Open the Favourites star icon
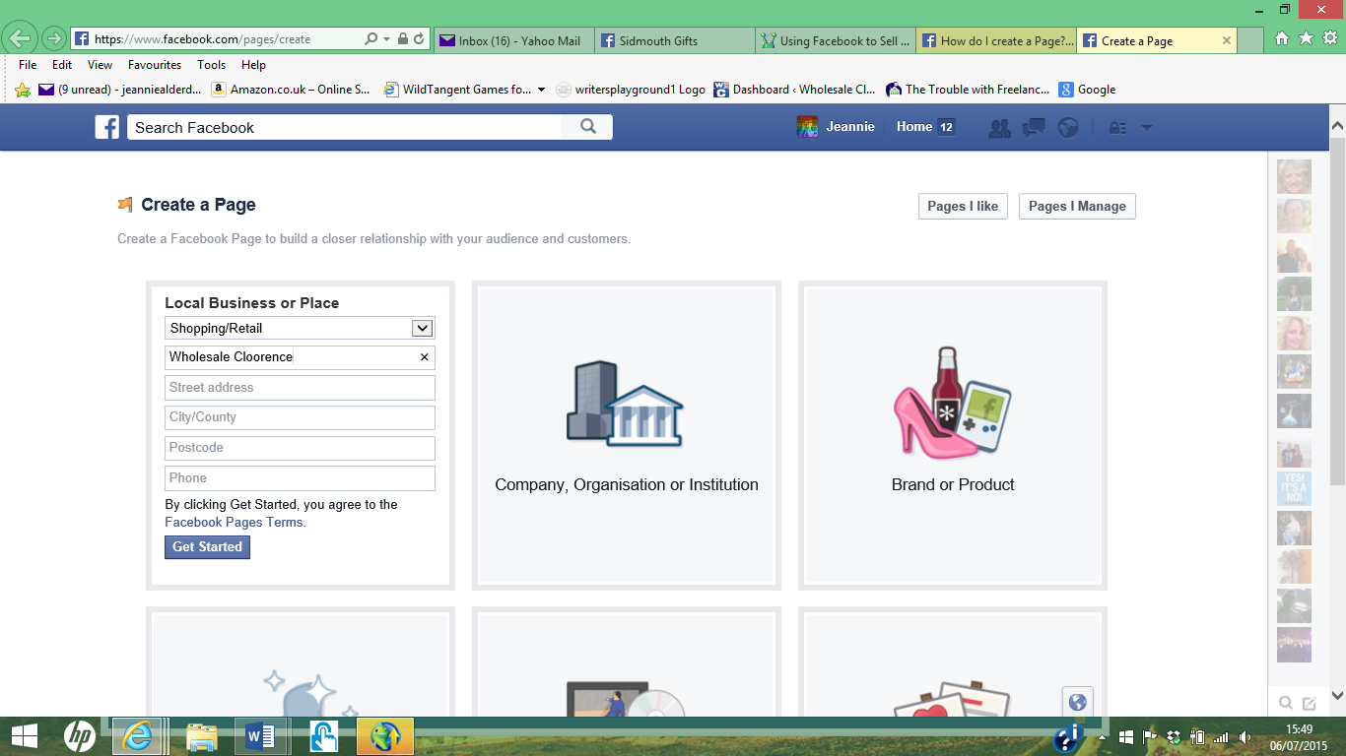1346x756 pixels. click(x=1306, y=38)
